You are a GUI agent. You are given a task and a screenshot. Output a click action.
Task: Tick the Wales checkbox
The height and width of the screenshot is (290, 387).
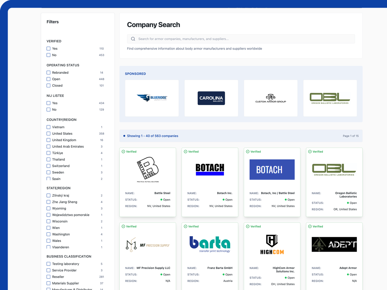point(48,240)
